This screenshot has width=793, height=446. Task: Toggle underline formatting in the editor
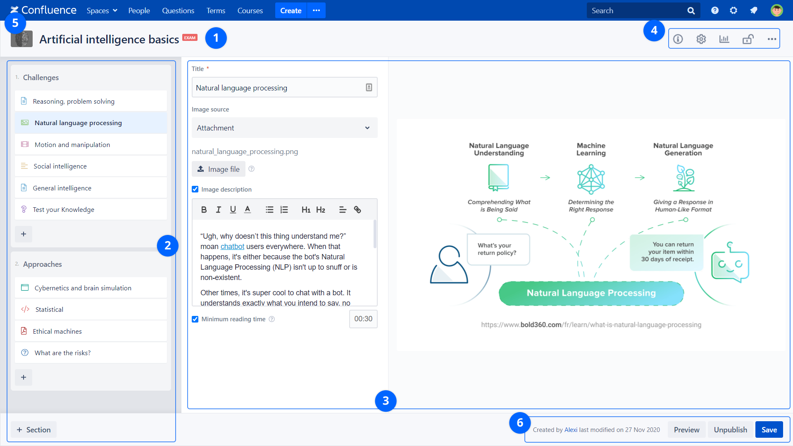tap(233, 209)
